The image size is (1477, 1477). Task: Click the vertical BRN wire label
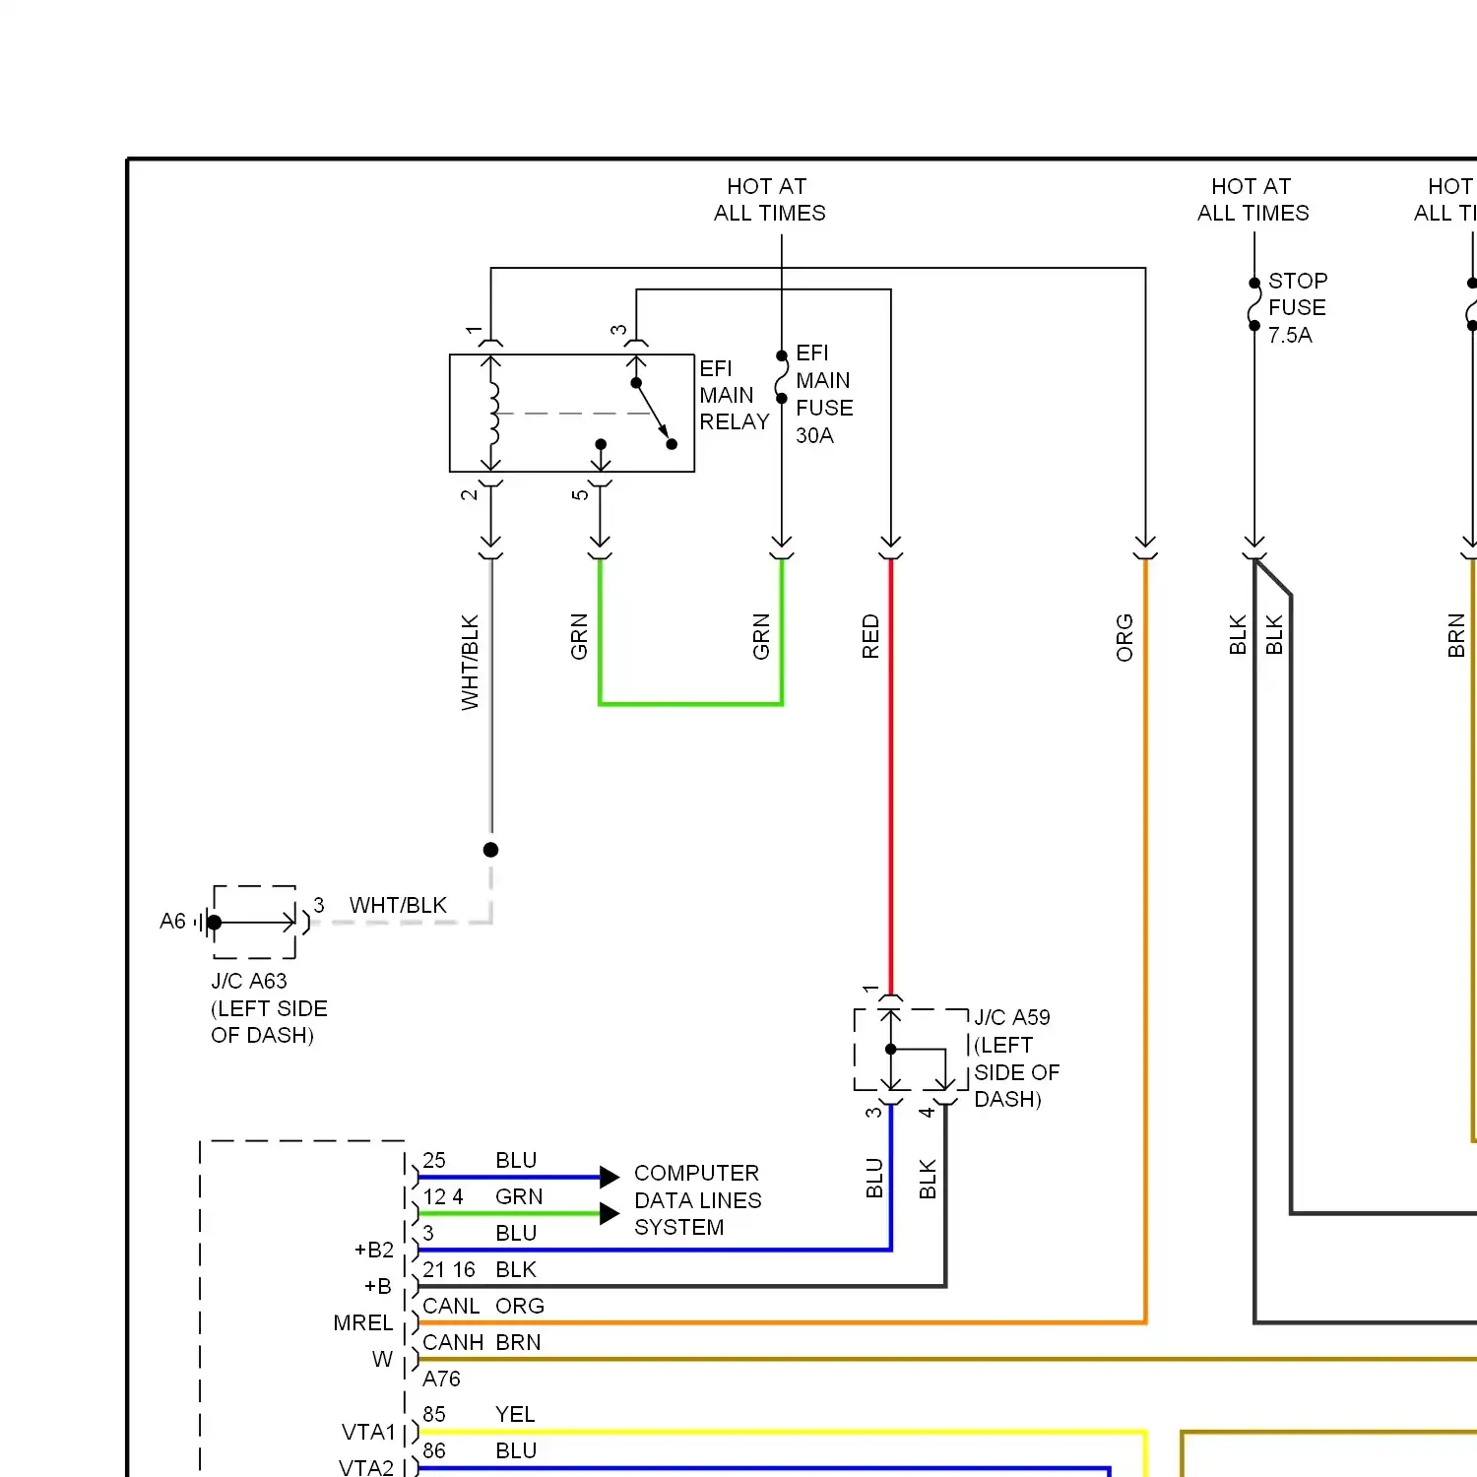click(1456, 635)
